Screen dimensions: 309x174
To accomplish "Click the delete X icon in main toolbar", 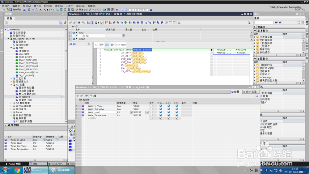I will tap(40, 10).
